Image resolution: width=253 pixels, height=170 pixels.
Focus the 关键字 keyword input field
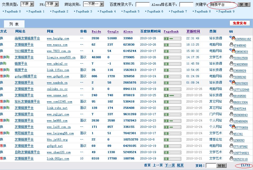tap(222, 4)
